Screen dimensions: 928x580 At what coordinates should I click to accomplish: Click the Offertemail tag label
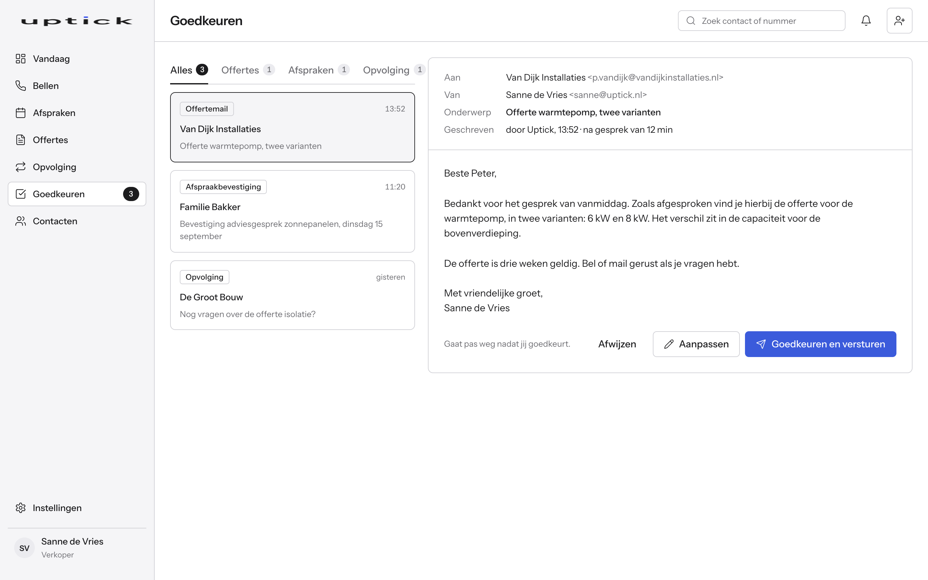pyautogui.click(x=207, y=109)
